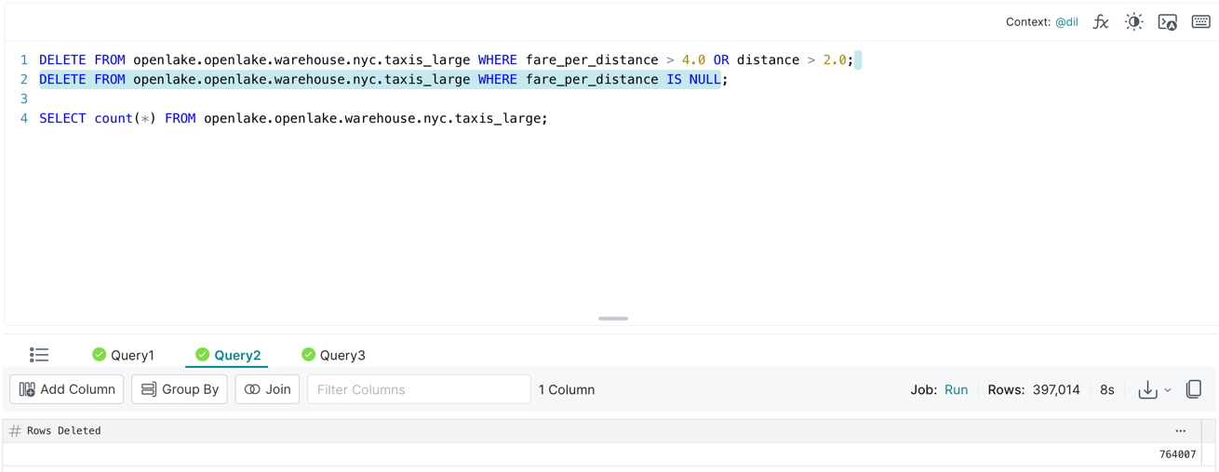Click the terminal autocomplete icon

pos(1167,22)
